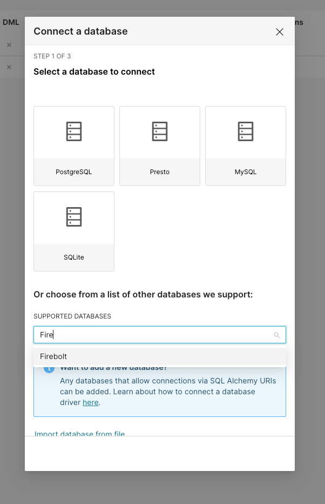
Task: Click the magnifier icon in search box
Action: click(x=276, y=335)
